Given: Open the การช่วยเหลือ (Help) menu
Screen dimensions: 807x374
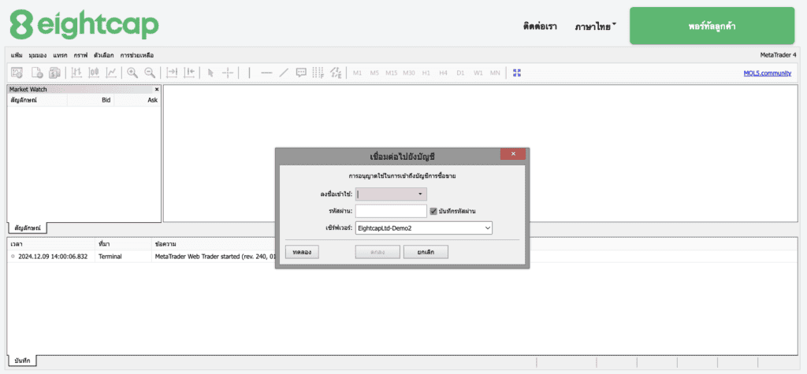Looking at the screenshot, I should tap(136, 55).
